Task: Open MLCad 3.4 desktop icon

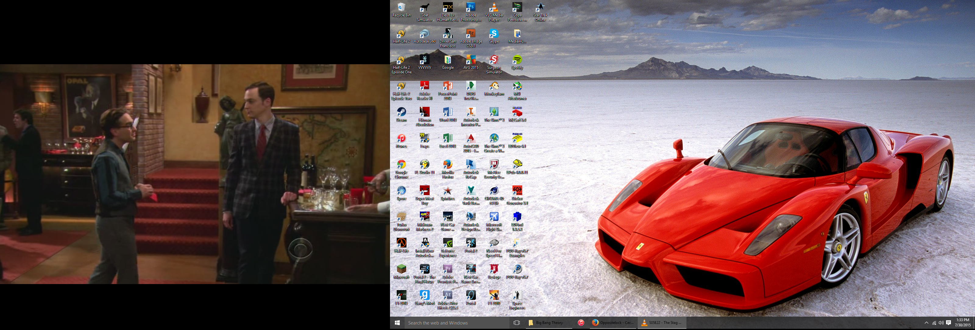Action: click(x=517, y=114)
